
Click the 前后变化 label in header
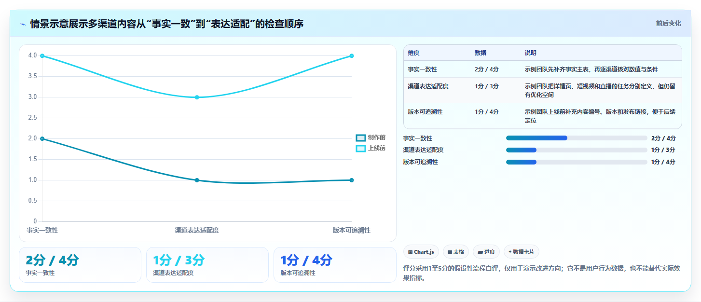pyautogui.click(x=668, y=23)
